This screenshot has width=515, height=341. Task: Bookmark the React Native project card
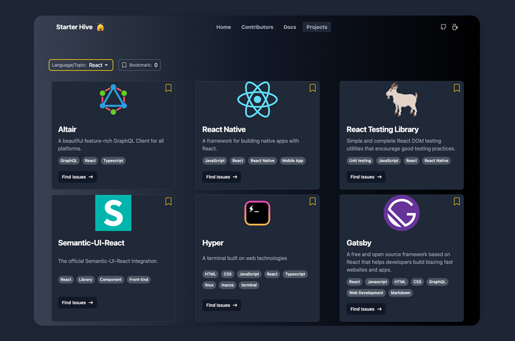(x=313, y=88)
